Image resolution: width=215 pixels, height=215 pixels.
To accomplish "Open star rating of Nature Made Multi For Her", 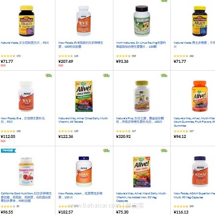I will click(8, 56).
